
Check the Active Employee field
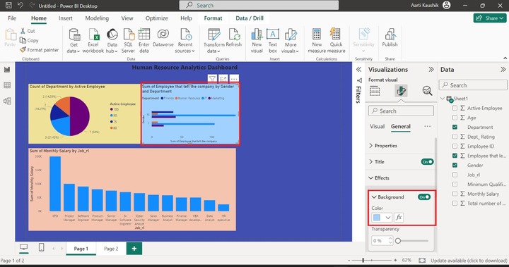point(455,108)
